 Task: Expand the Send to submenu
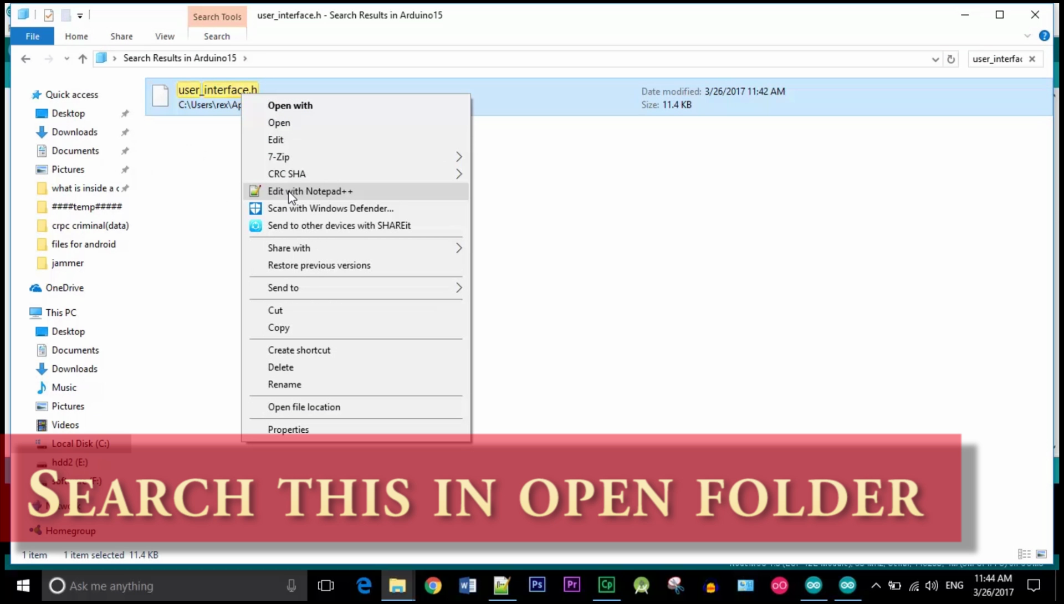coord(458,288)
